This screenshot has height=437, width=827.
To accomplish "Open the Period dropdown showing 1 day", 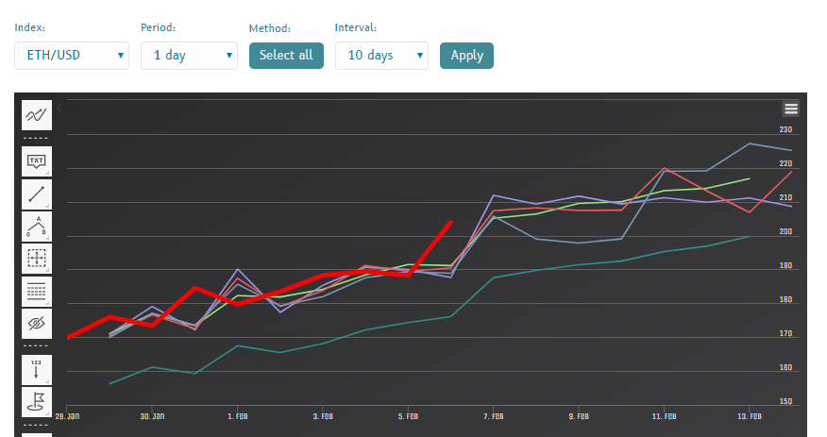I will click(190, 56).
